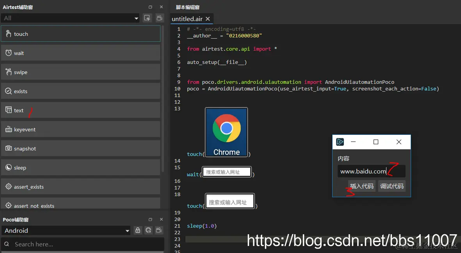This screenshot has width=461, height=253.
Task: Select the snapshot command
Action: pos(80,148)
